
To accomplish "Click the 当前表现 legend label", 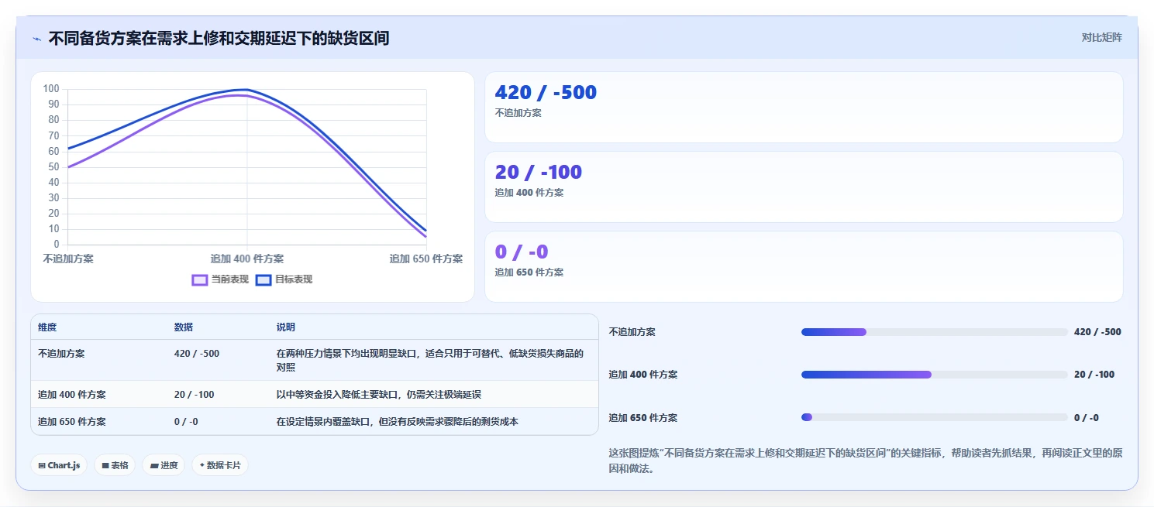I will 230,279.
